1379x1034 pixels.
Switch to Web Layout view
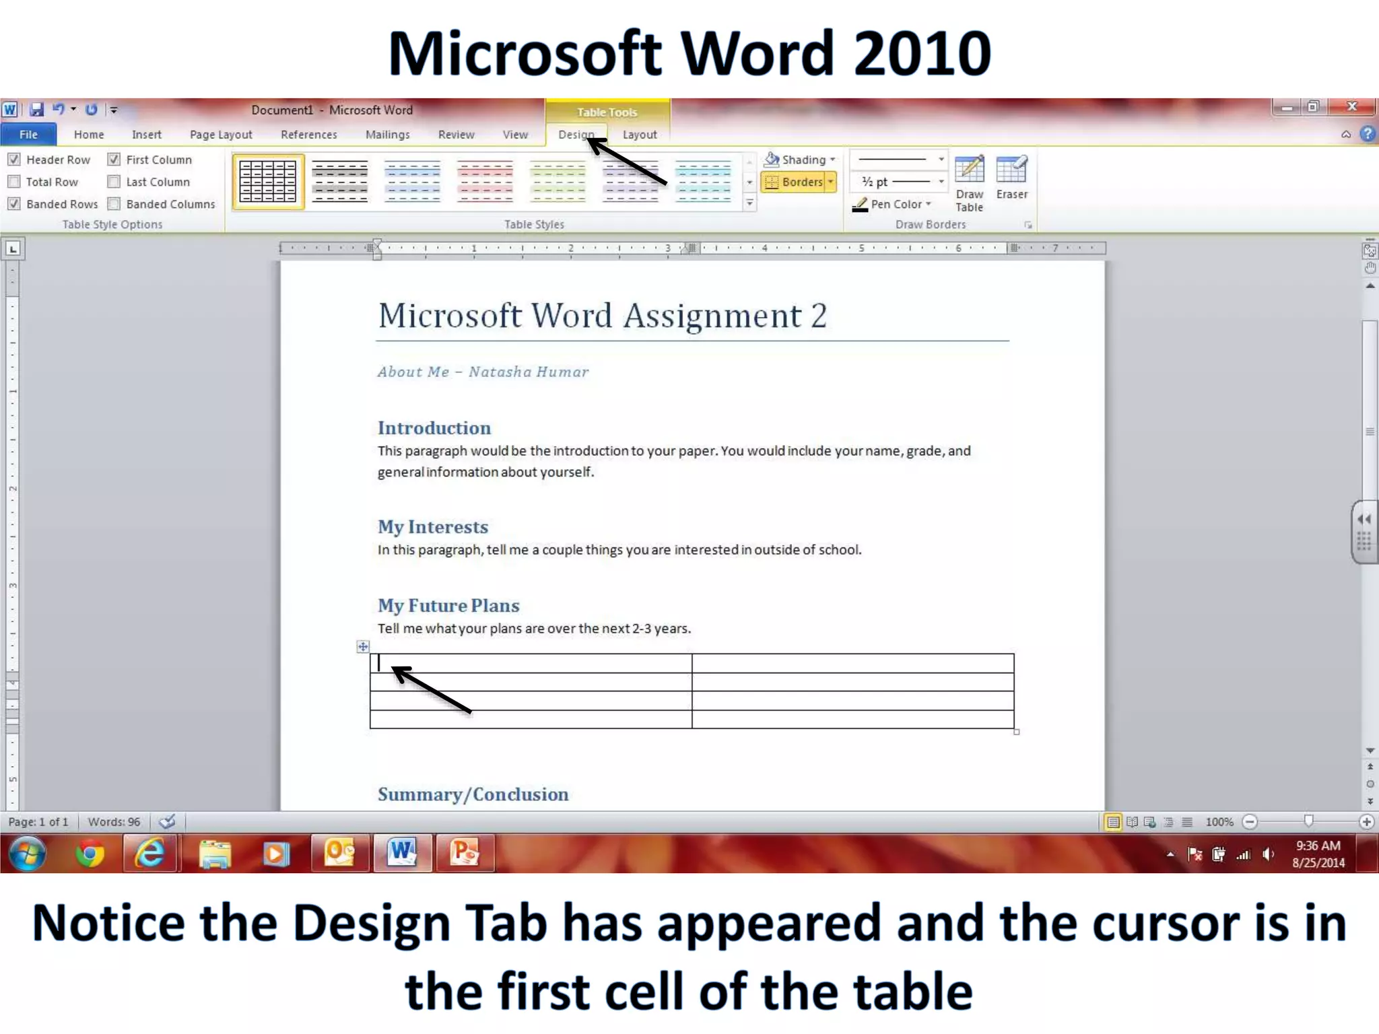coord(1150,821)
